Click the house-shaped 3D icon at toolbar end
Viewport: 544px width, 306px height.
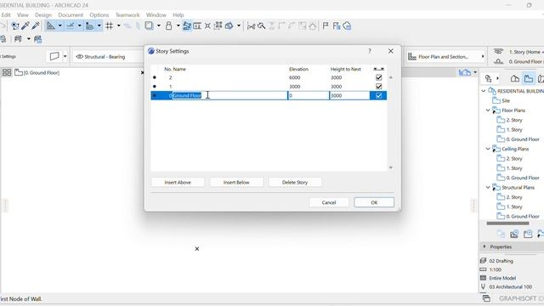point(347,25)
